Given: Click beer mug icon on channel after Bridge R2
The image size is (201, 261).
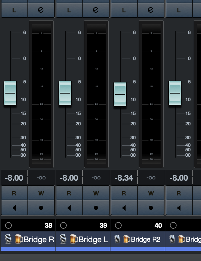Looking at the screenshot, I should [182, 239].
